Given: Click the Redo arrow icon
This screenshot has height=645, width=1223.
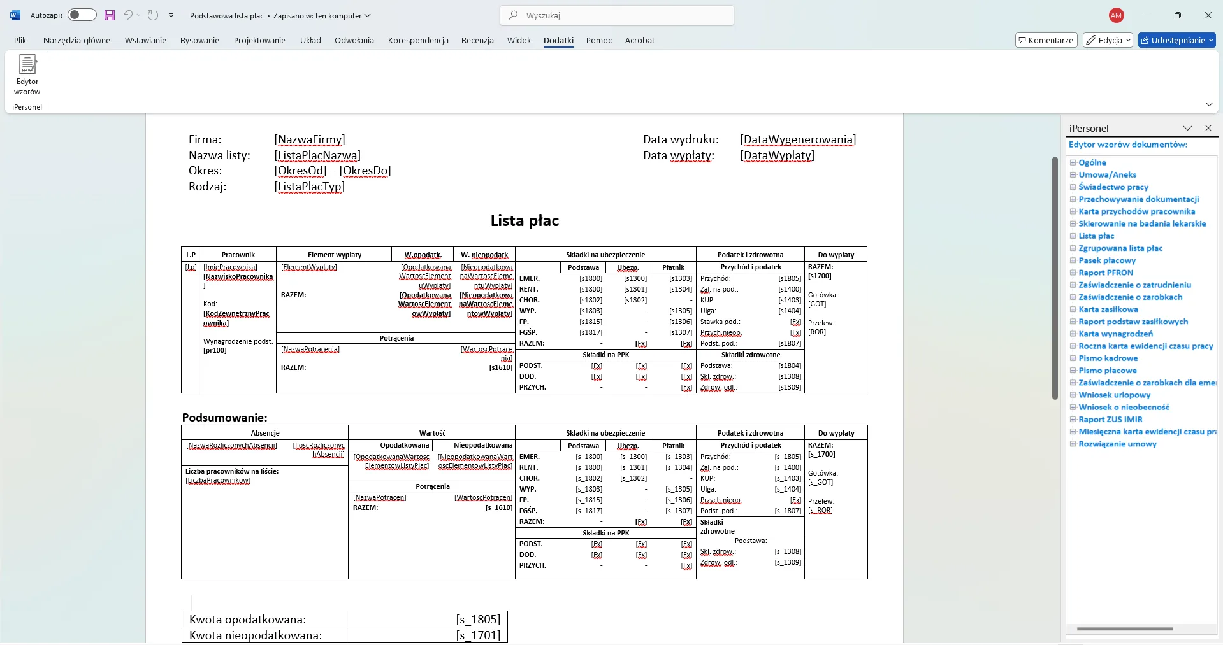Looking at the screenshot, I should point(153,15).
